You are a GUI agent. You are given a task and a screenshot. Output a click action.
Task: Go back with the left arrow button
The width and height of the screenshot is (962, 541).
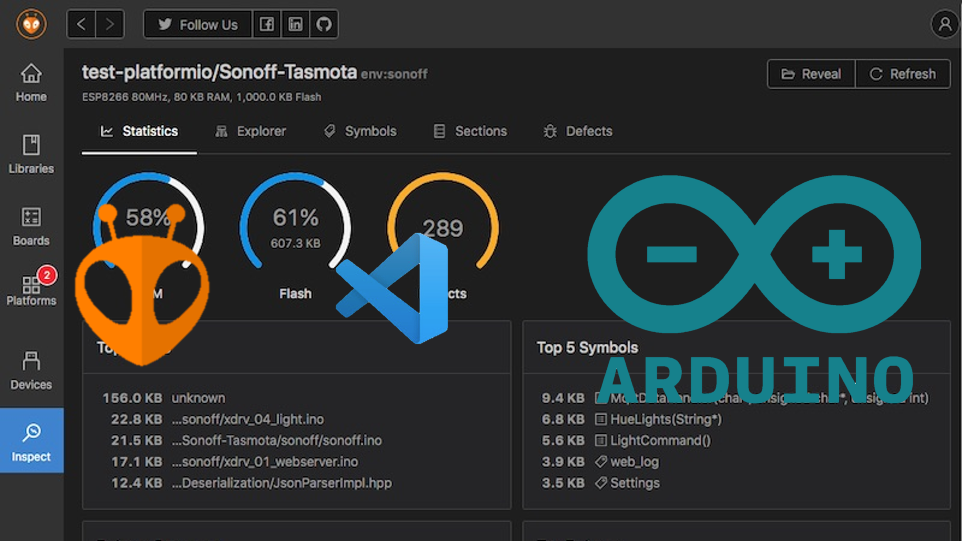click(82, 24)
